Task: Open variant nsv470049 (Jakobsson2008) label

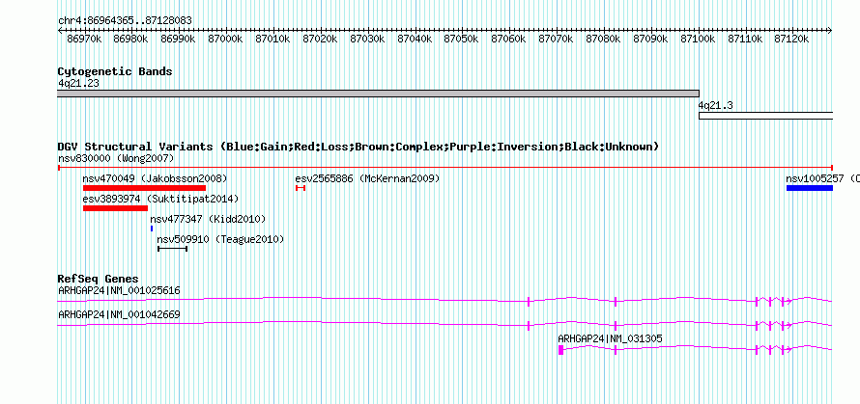Action: tap(156, 178)
